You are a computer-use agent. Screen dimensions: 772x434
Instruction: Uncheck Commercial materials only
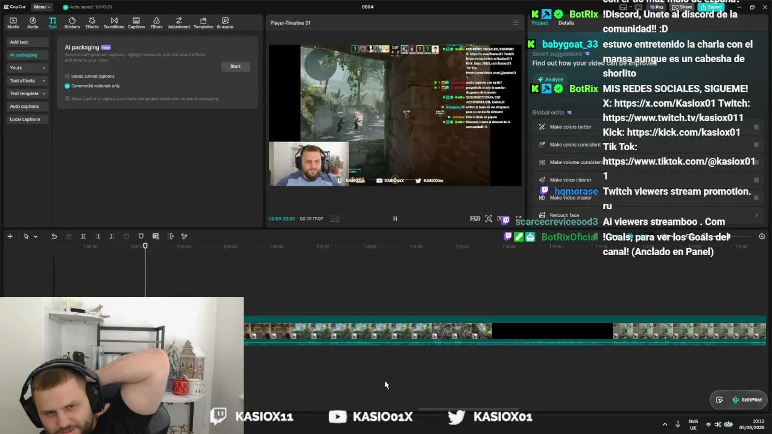coord(68,86)
